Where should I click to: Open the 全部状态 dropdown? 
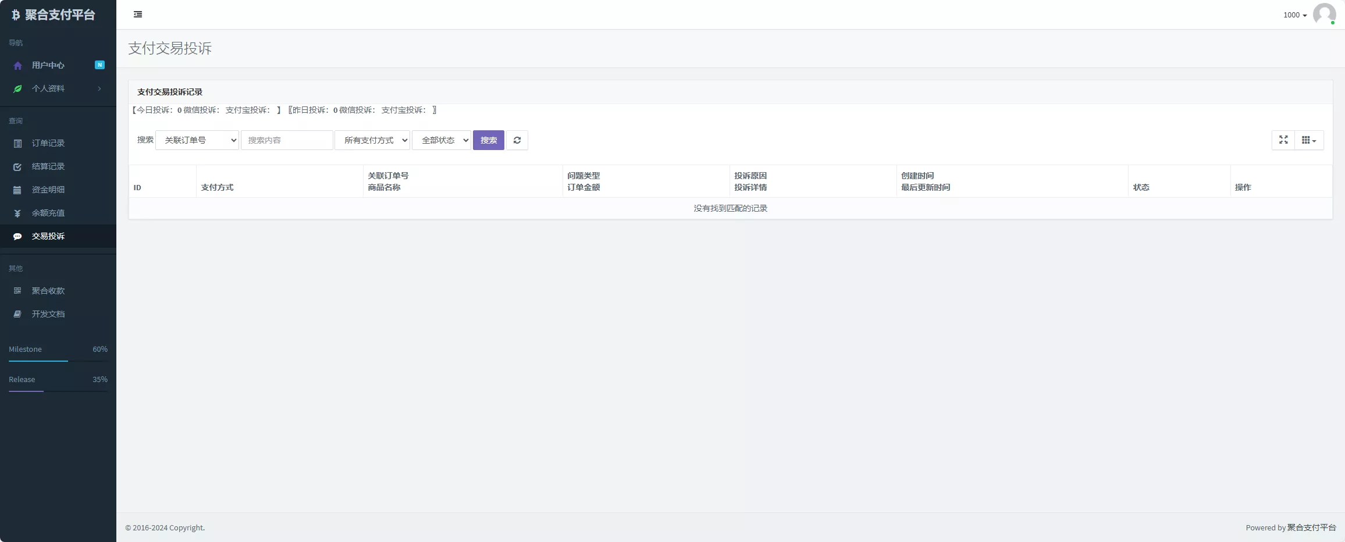click(442, 140)
